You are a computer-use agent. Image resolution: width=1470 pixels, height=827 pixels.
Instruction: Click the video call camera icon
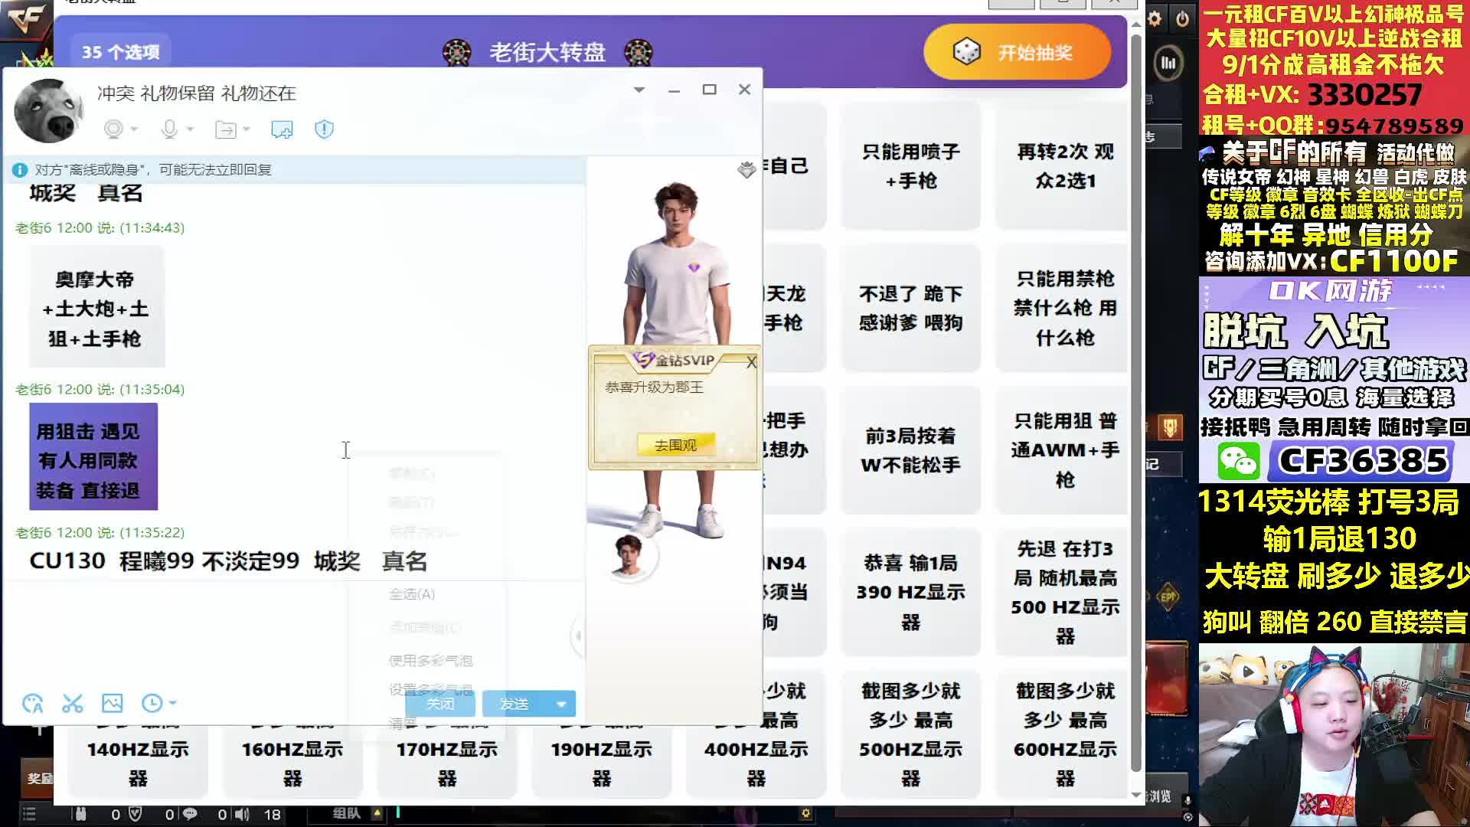(x=113, y=129)
